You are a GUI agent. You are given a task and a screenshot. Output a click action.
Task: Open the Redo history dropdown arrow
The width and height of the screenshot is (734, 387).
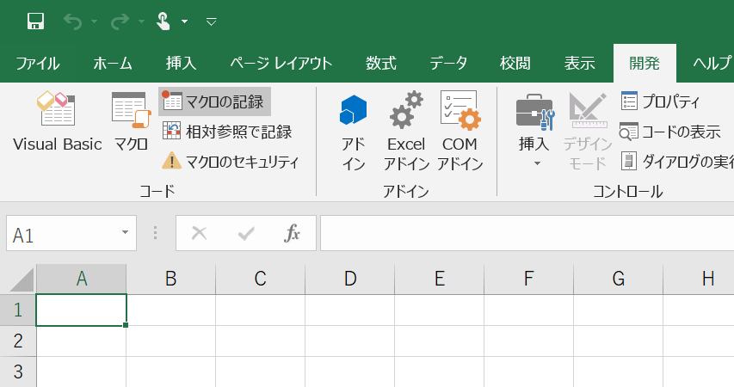point(141,21)
